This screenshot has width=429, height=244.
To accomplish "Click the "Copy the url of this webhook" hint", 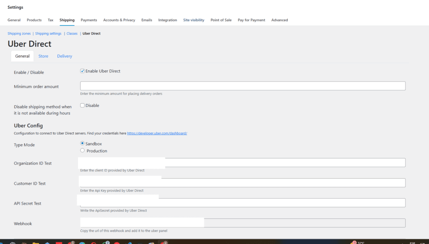I will [x=124, y=231].
